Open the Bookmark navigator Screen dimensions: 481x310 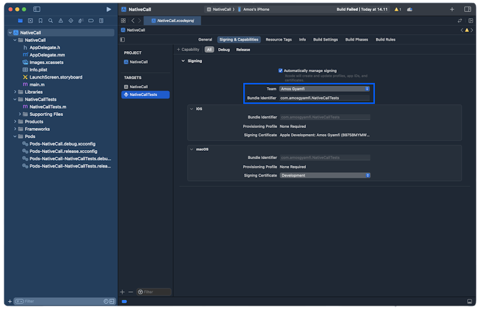point(40,20)
